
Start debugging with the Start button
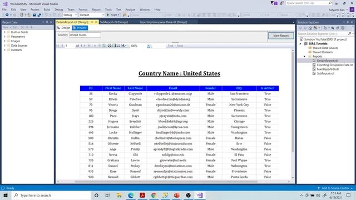113,15
